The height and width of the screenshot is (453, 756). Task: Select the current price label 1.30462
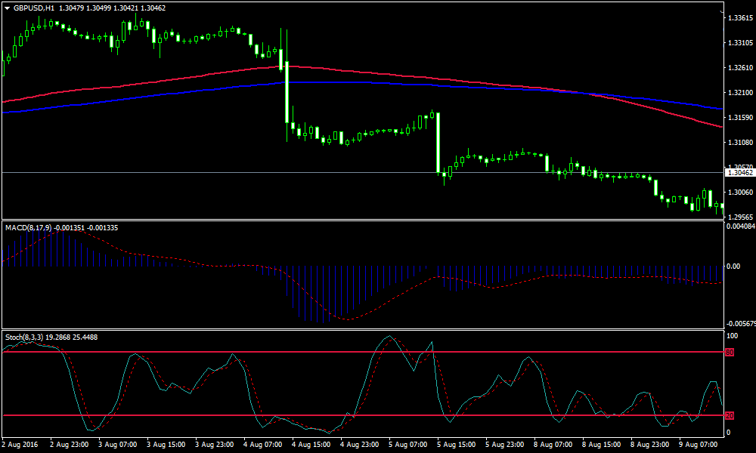coord(740,173)
